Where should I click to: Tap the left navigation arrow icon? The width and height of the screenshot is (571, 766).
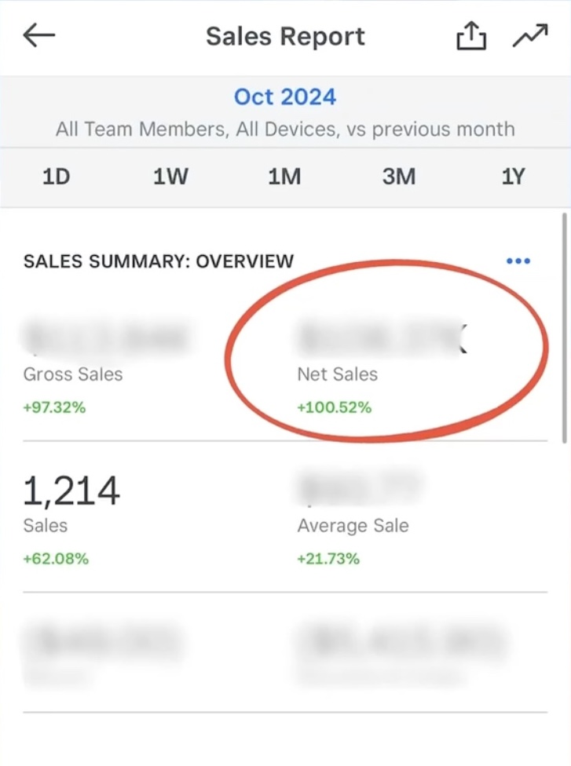[38, 35]
